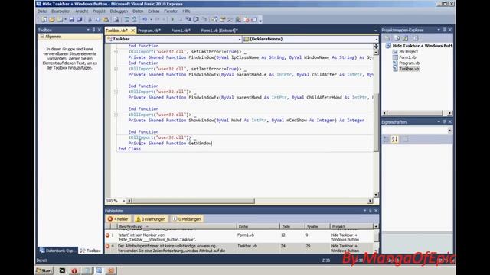The height and width of the screenshot is (275, 490).
Task: Collapse the FindWindow function outline node
Action: click(x=116, y=52)
